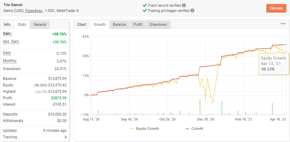Click info icon next to Trading privileges verified
The height and width of the screenshot is (142, 290).
click(192, 10)
